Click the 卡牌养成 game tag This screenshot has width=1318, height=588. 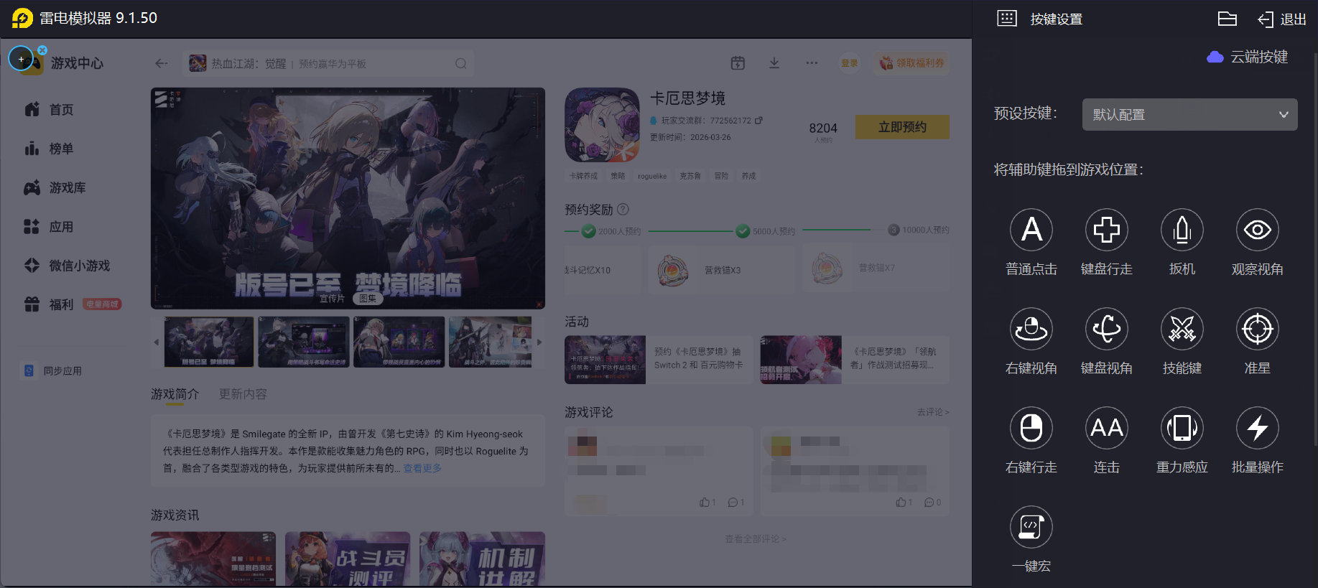coord(583,176)
